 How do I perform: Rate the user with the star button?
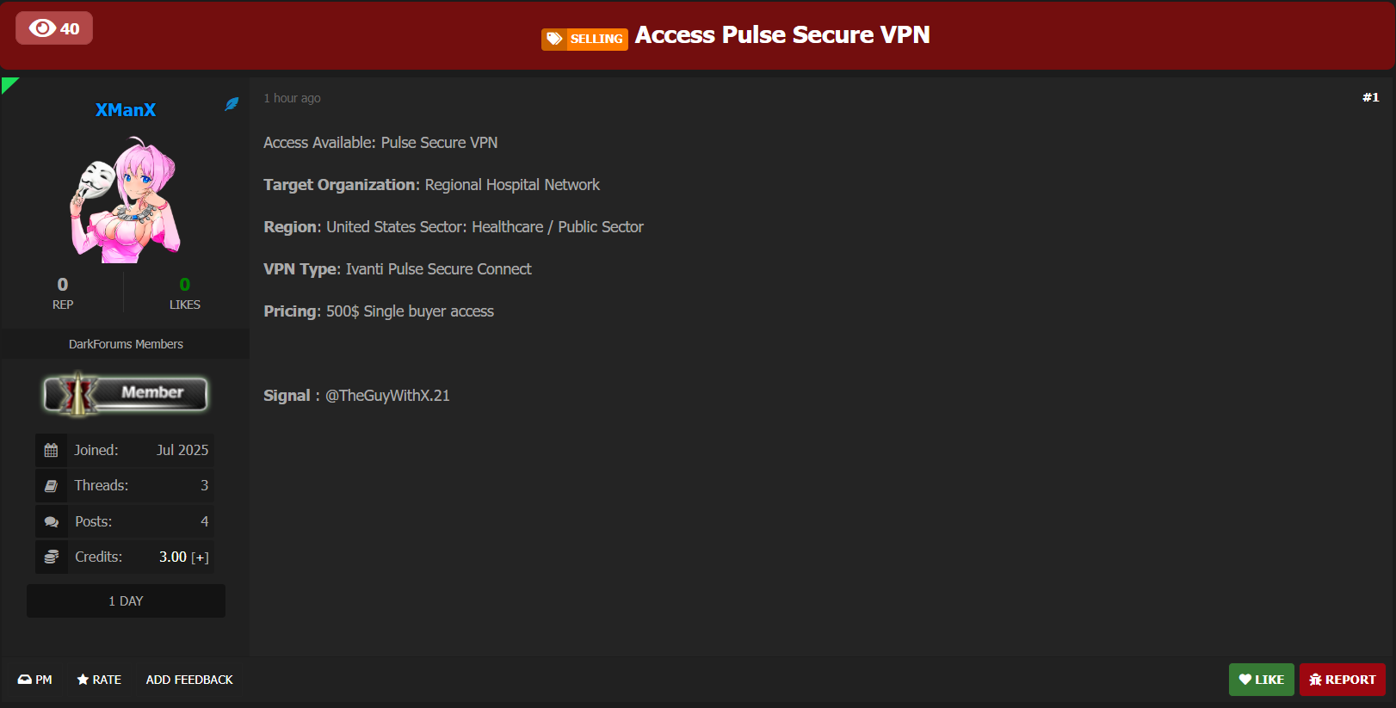99,680
